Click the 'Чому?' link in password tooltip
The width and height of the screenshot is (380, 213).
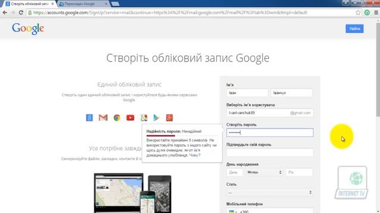[x=195, y=155]
